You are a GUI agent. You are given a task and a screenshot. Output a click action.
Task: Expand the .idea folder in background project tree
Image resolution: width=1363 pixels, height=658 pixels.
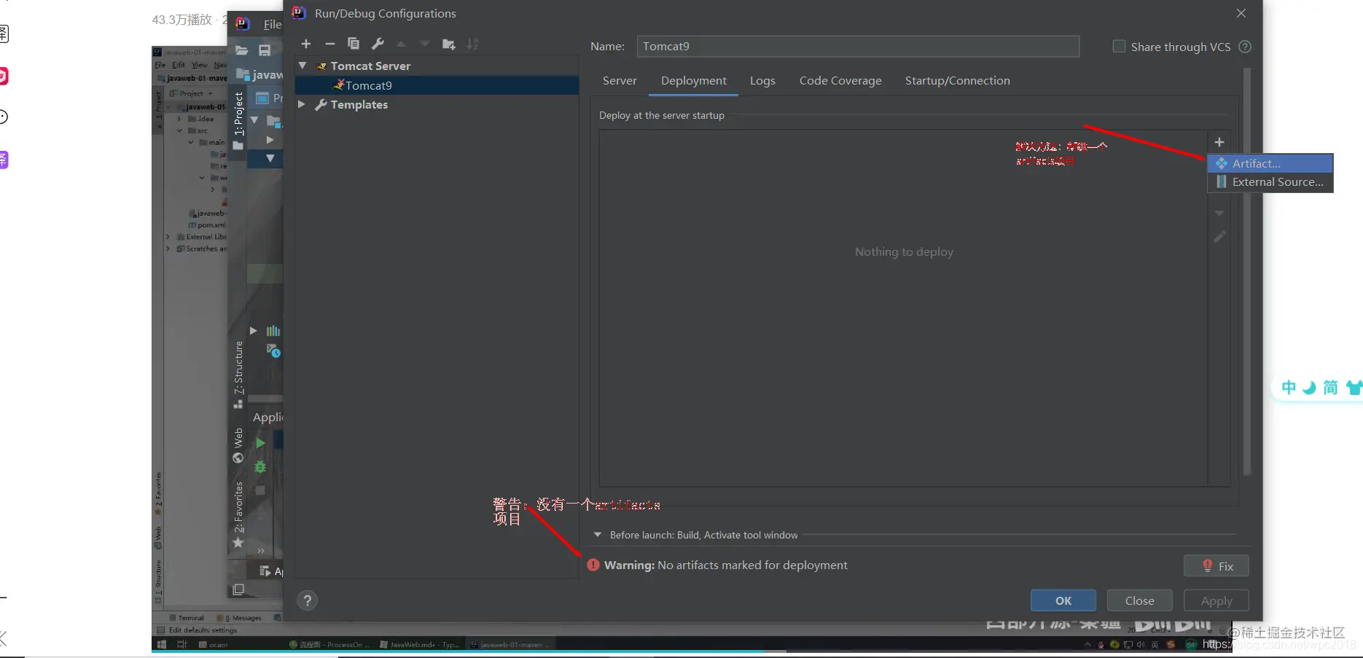[x=180, y=118]
